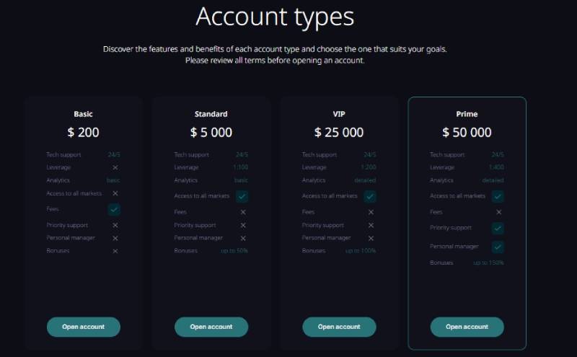Open account for the Prime plan

pos(467,327)
